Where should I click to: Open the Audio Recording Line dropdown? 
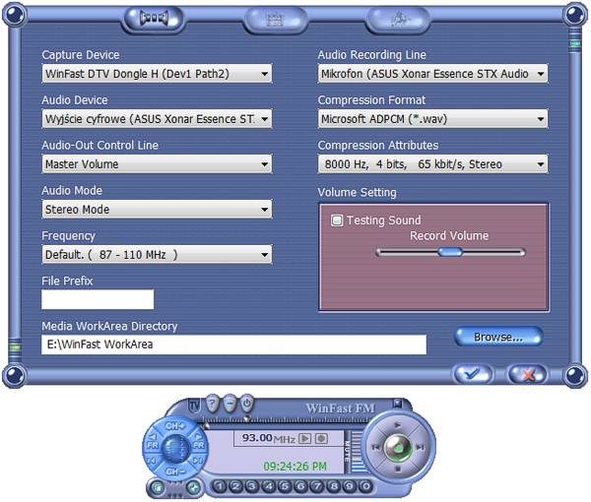[x=432, y=74]
